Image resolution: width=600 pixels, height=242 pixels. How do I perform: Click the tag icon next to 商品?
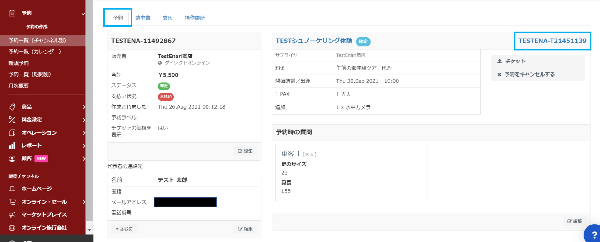click(12, 107)
